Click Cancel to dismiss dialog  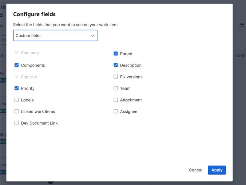[196, 170]
